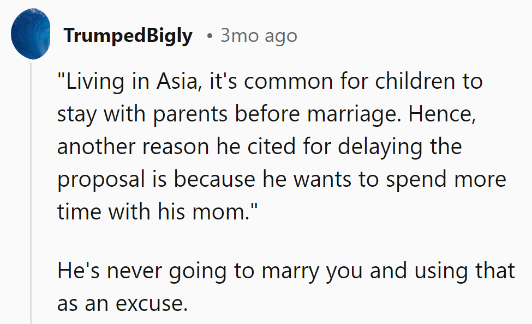Collapse the thread using the vertical line

[x=31, y=191]
